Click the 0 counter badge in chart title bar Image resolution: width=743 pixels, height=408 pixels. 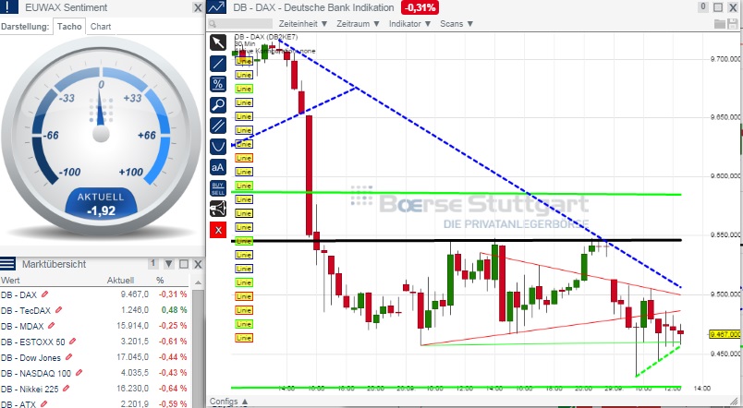(703, 6)
